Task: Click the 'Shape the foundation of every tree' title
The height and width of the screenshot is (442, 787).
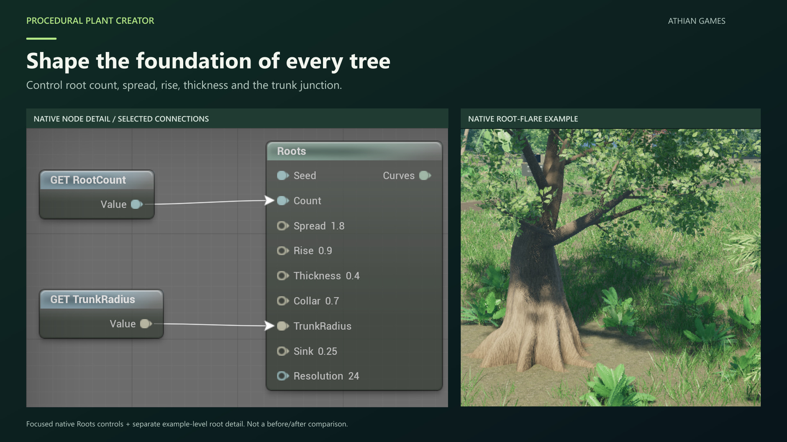Action: tap(208, 61)
